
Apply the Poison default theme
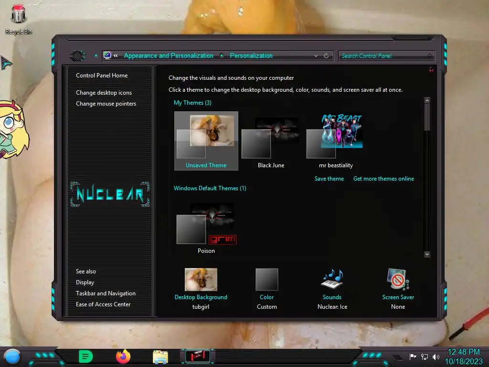click(206, 228)
